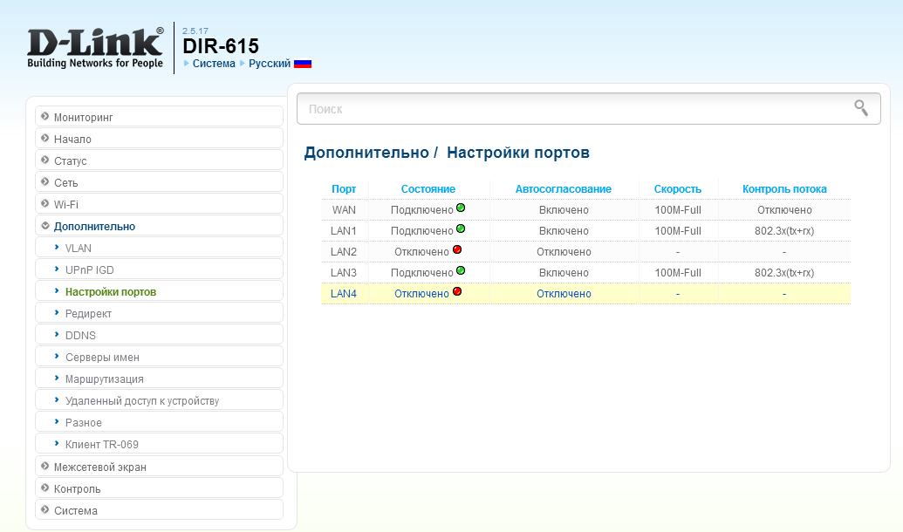
Task: Expand the Wi-Fi sidebar section
Action: 65,204
